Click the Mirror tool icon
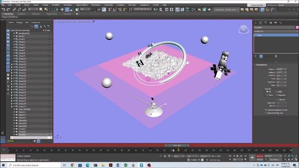 click(x=156, y=9)
